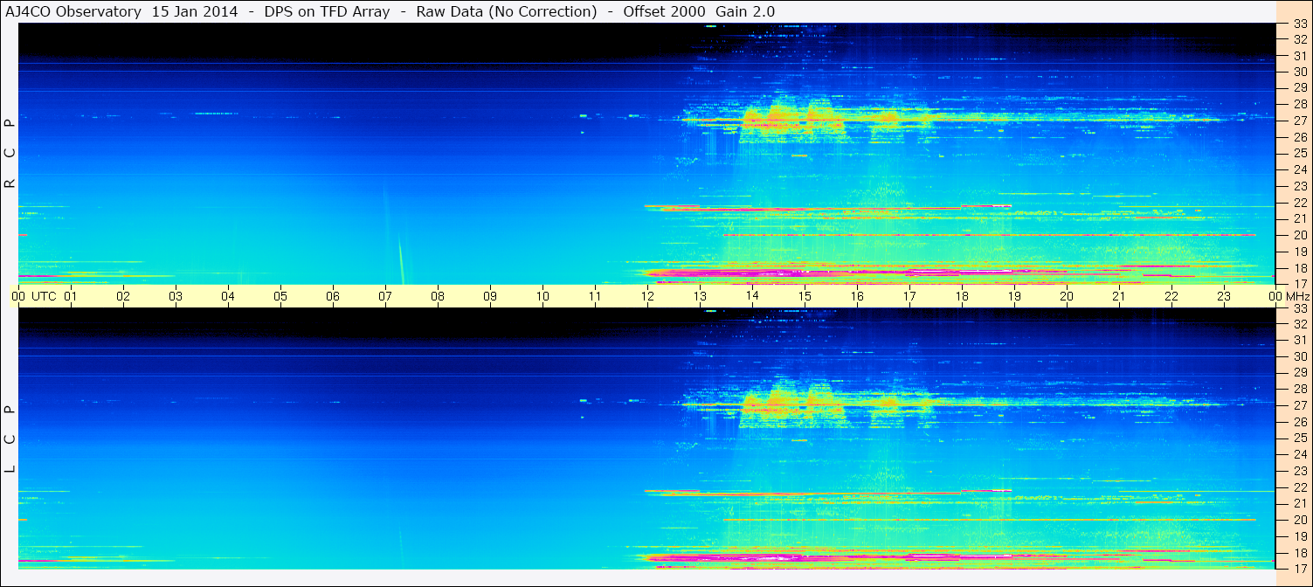Select 32 MHz label on LCP frequency scale
1313x587 pixels.
click(1300, 324)
